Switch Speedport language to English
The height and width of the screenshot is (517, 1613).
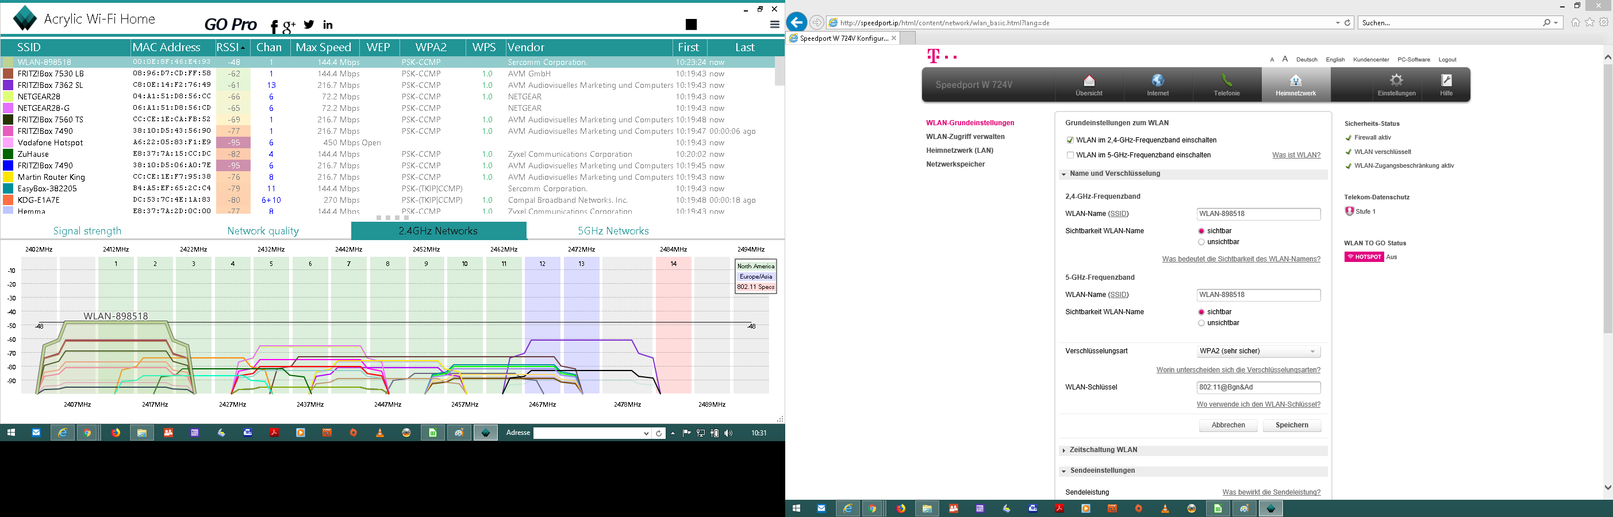tap(1335, 60)
